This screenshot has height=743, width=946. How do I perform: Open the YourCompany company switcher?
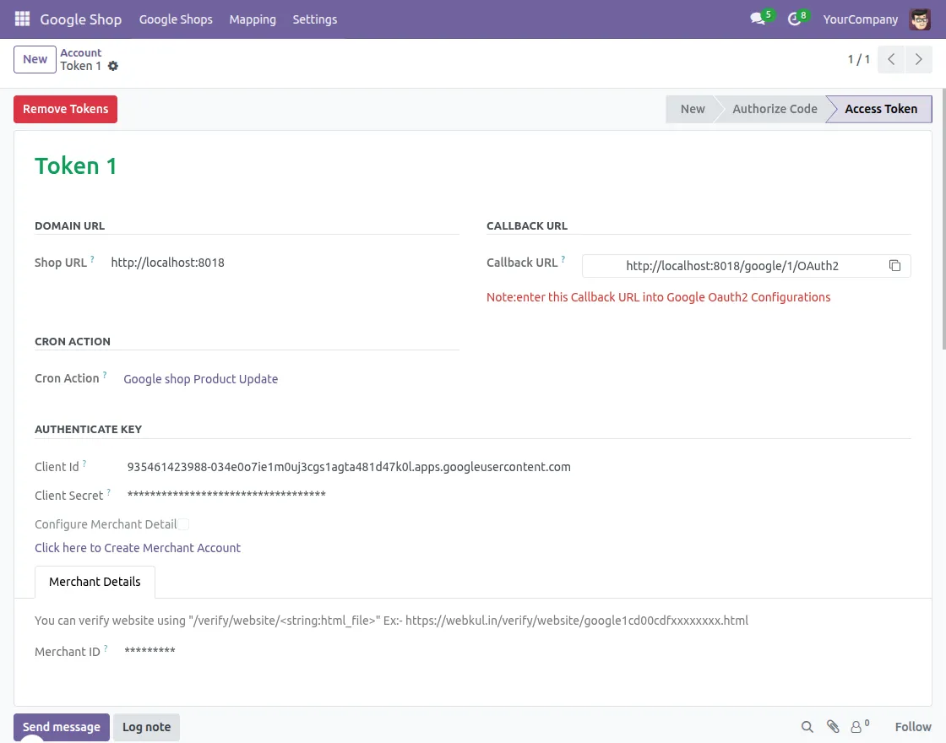pyautogui.click(x=860, y=19)
